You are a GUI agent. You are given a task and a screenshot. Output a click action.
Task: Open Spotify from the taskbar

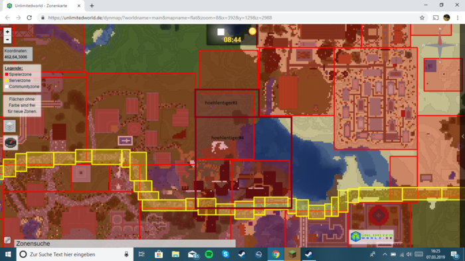(x=209, y=254)
